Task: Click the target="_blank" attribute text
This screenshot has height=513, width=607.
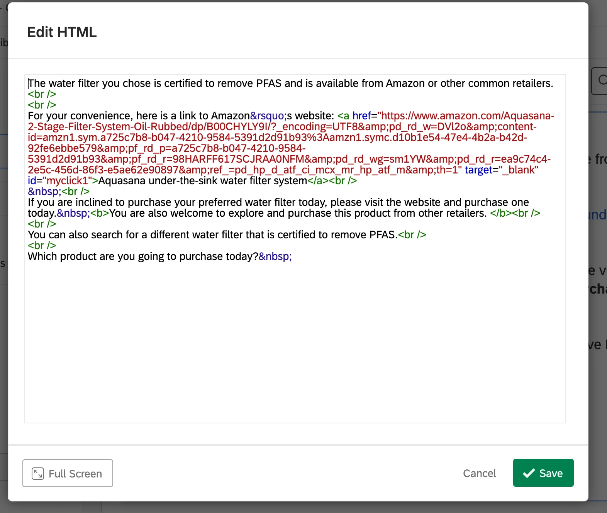Action: click(502, 170)
